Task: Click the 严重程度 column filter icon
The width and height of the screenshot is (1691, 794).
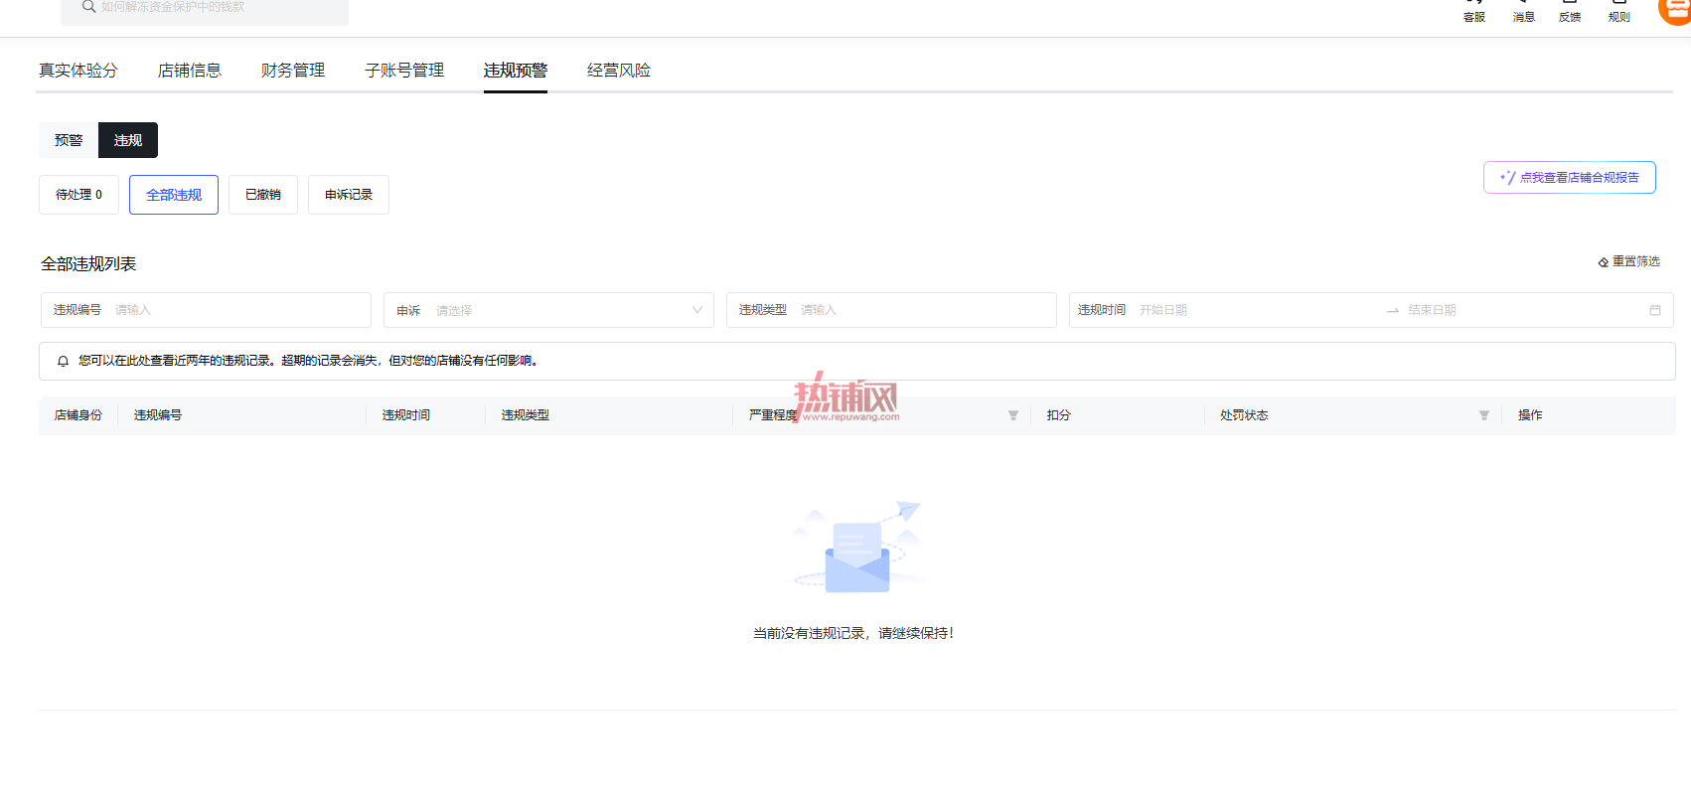Action: pyautogui.click(x=1013, y=415)
